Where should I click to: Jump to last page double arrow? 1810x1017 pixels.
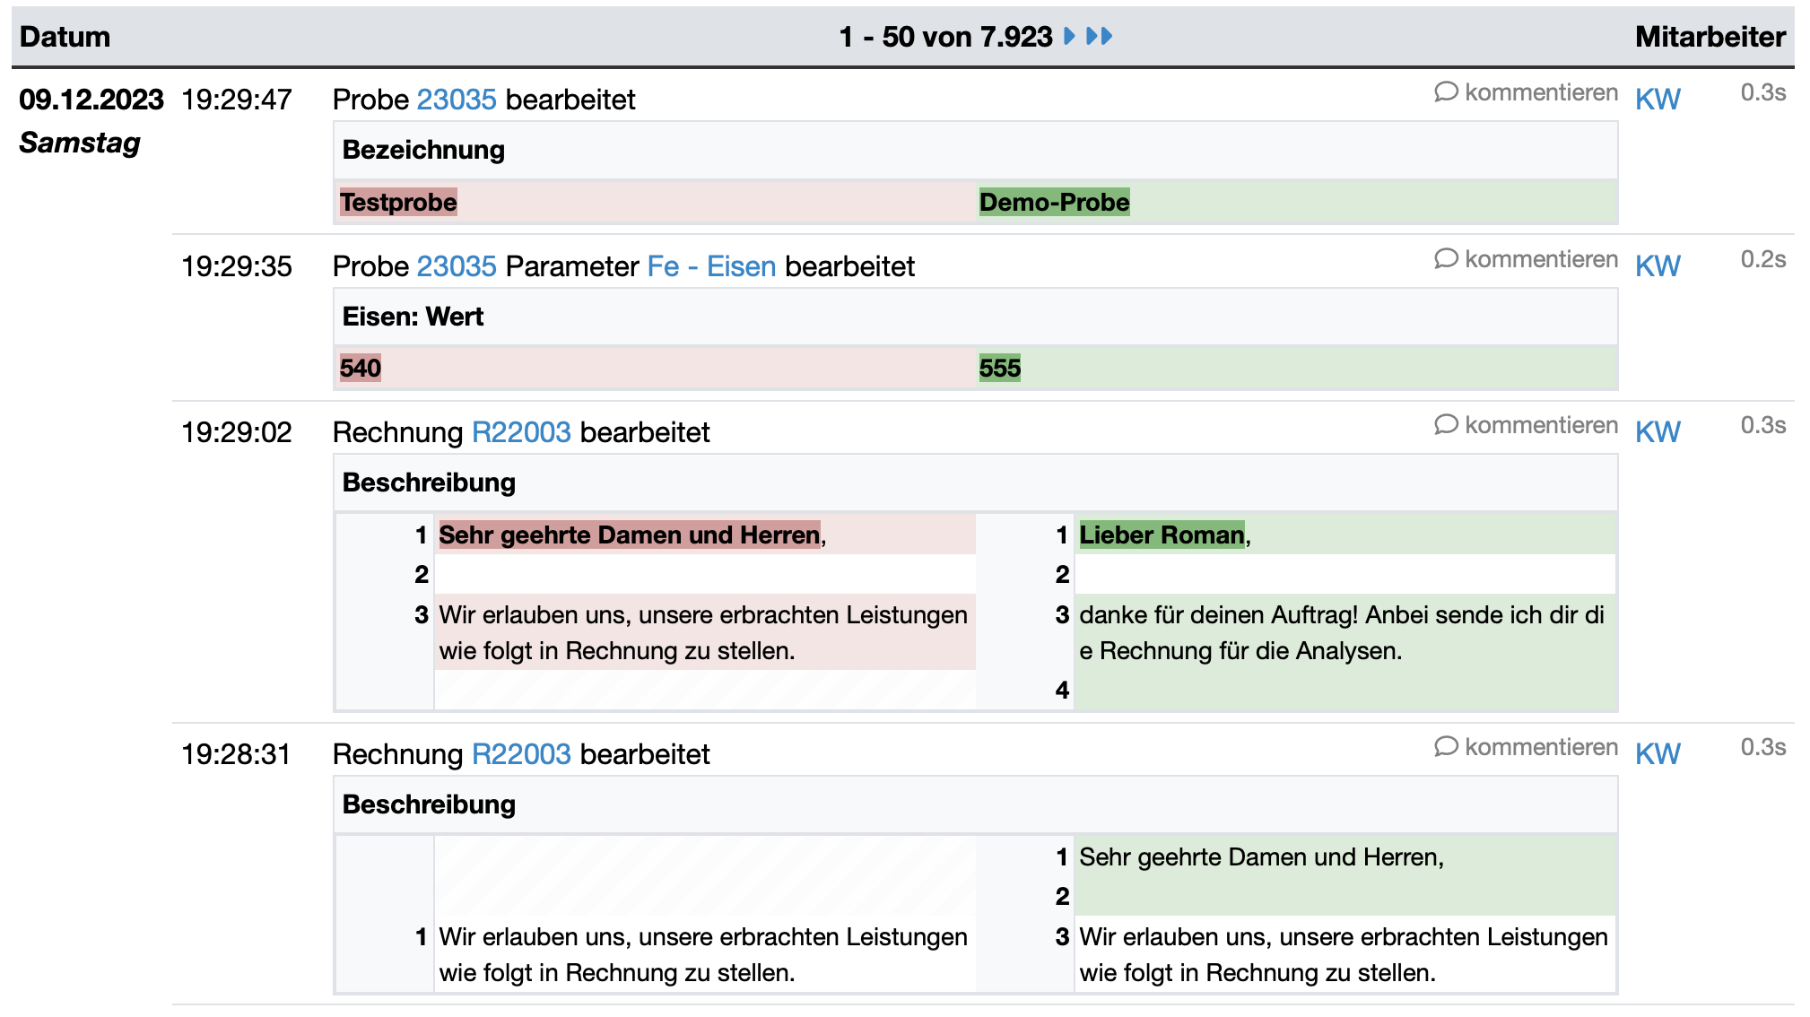(1099, 36)
